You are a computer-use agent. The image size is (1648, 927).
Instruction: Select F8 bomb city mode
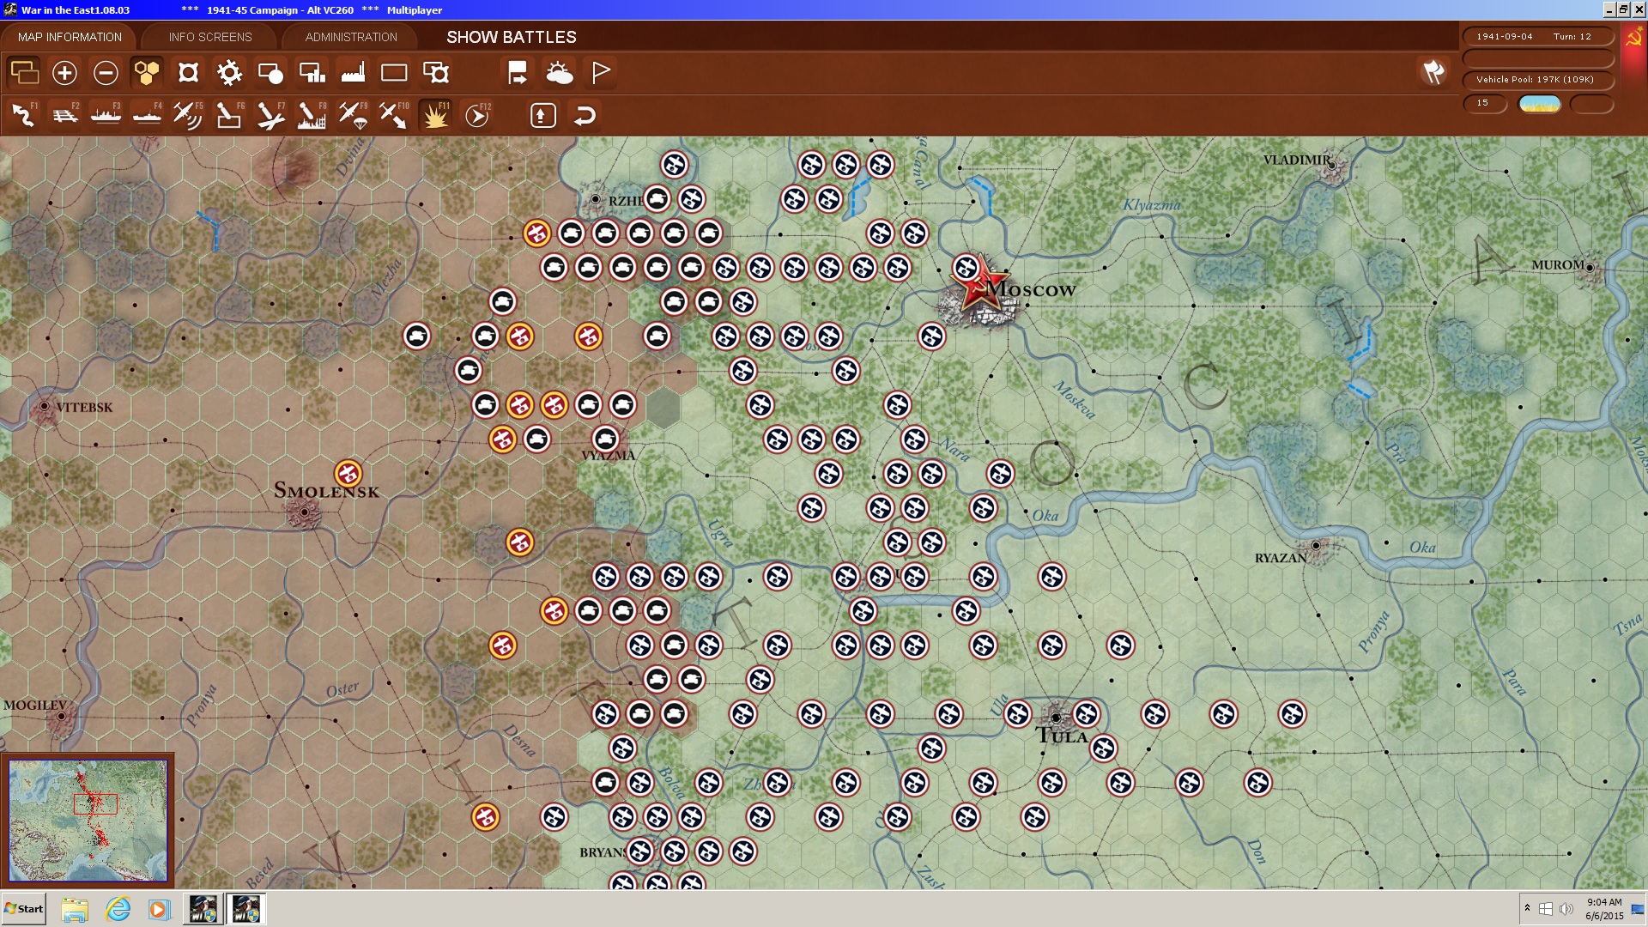[x=312, y=115]
